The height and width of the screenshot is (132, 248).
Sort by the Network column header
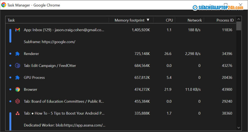[194, 20]
